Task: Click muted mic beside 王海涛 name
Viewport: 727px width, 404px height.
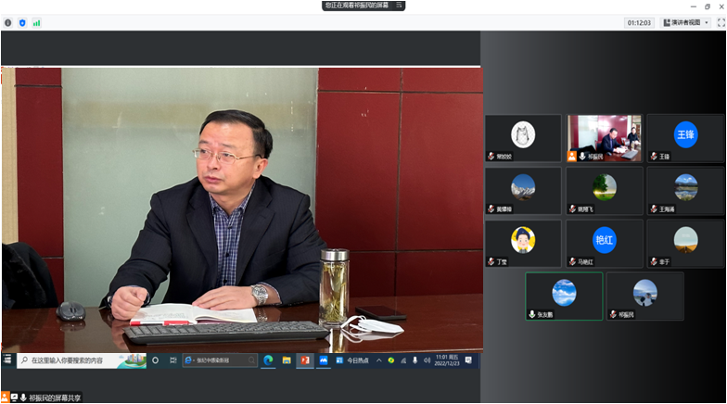Action: click(x=654, y=209)
